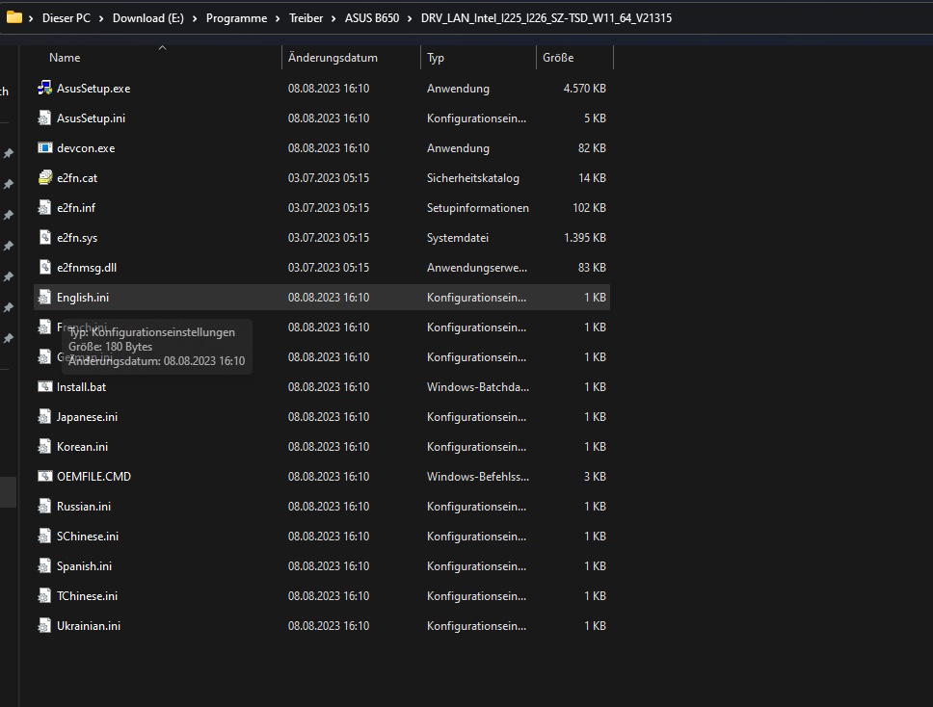Viewport: 933px width, 707px height.
Task: Click the Korean.ini file icon
Action: click(x=44, y=446)
